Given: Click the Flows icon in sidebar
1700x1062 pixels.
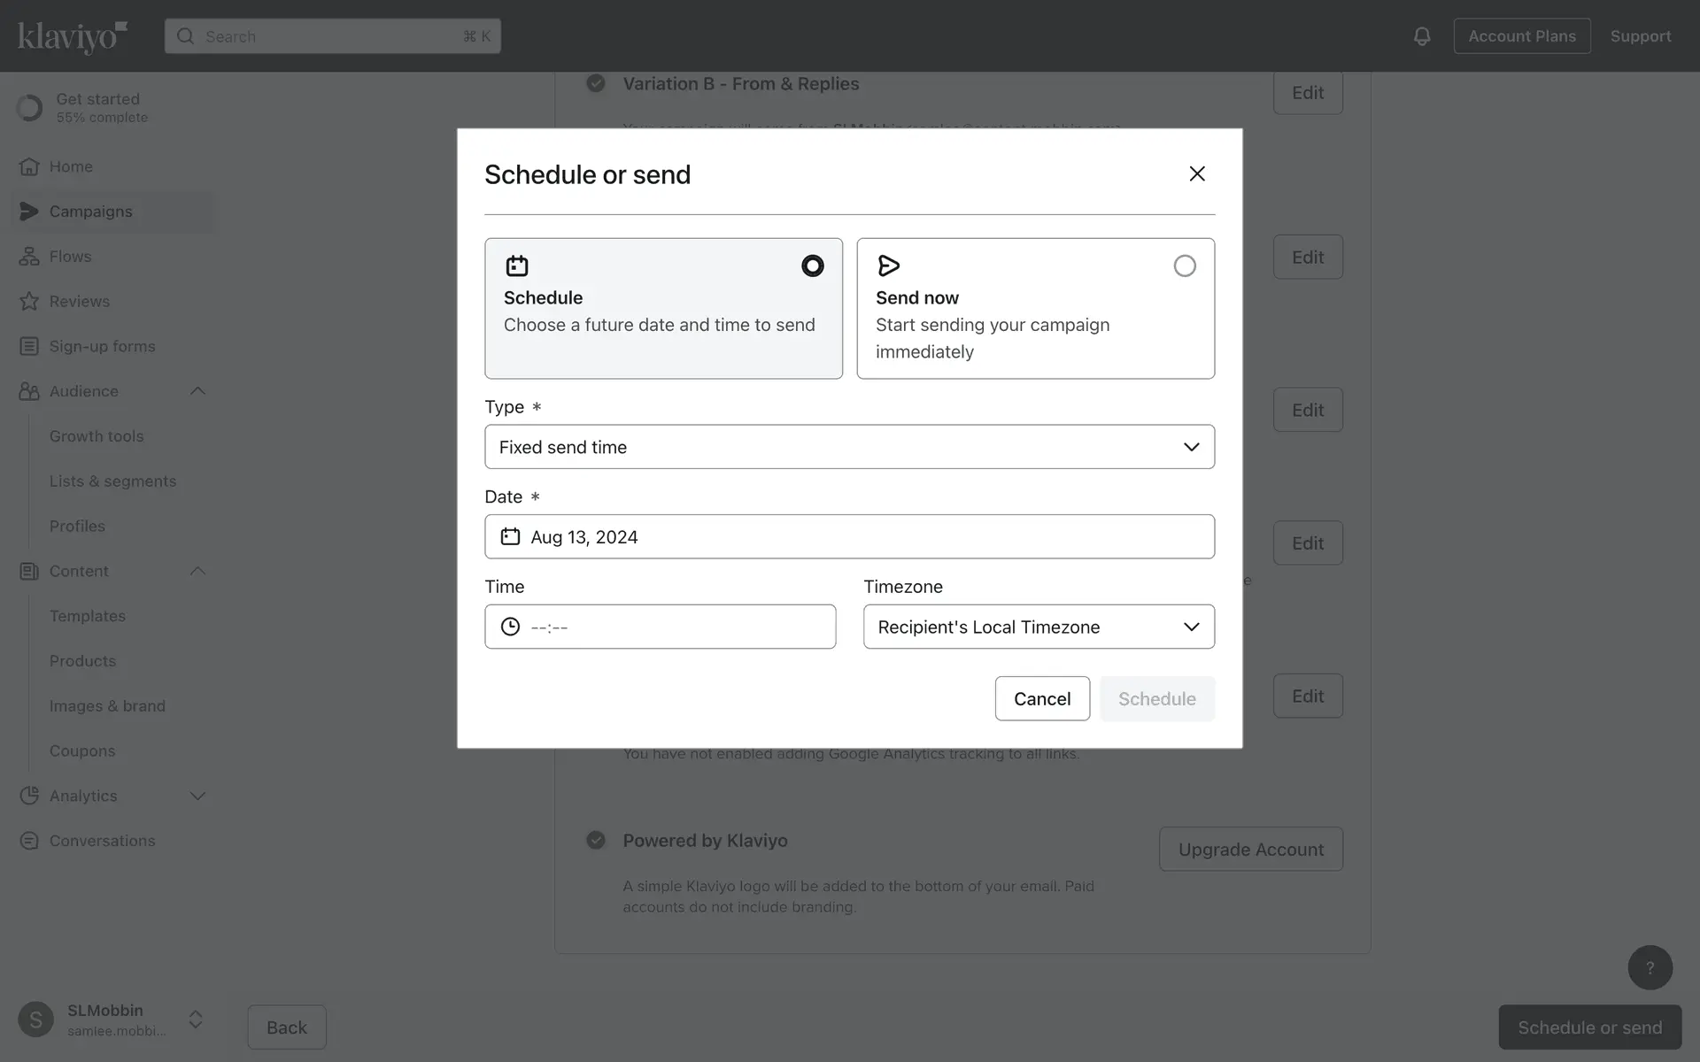Looking at the screenshot, I should tap(29, 257).
